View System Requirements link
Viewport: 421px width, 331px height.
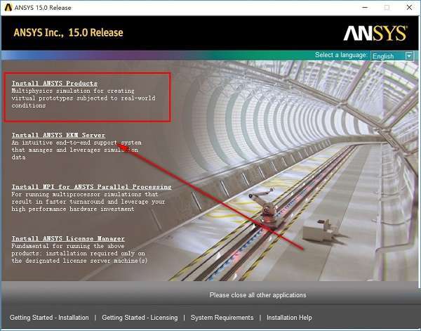tap(222, 318)
